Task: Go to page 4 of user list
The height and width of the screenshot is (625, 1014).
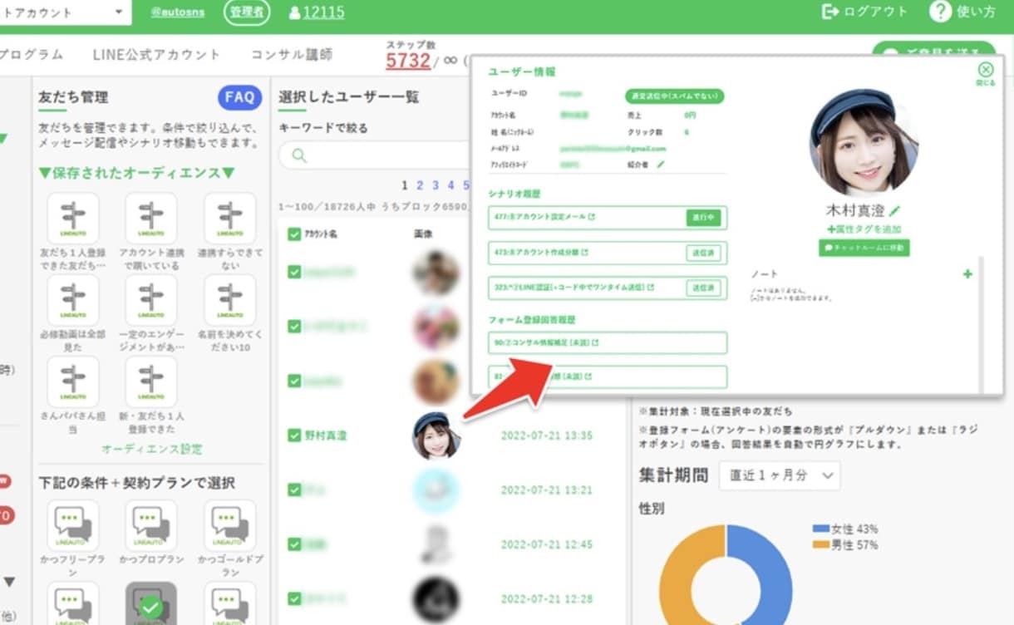Action: point(451,185)
